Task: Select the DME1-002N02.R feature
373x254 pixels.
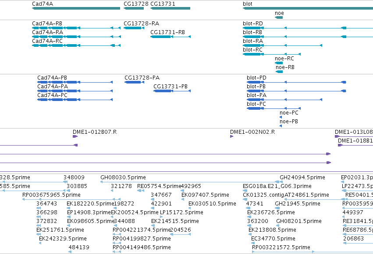Action: pos(231,136)
